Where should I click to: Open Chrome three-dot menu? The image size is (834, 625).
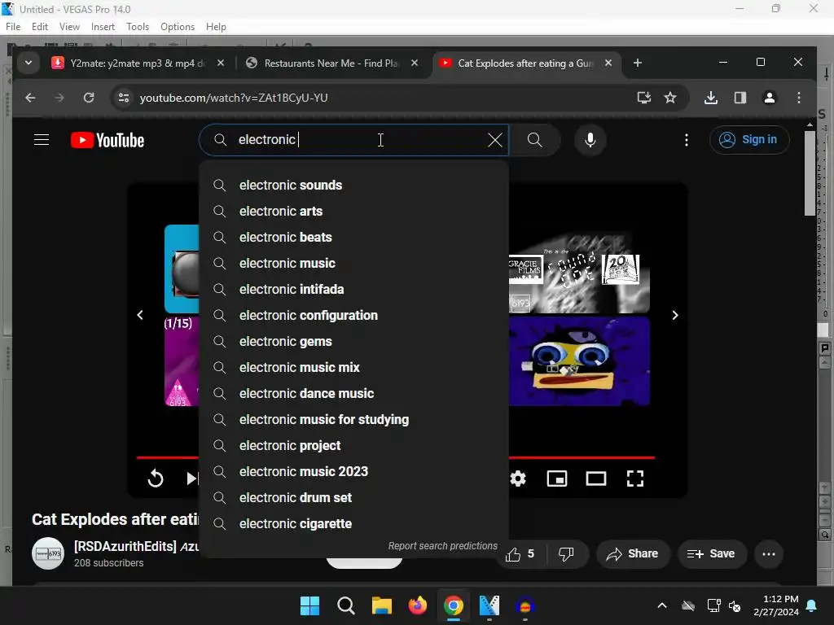[x=798, y=98]
